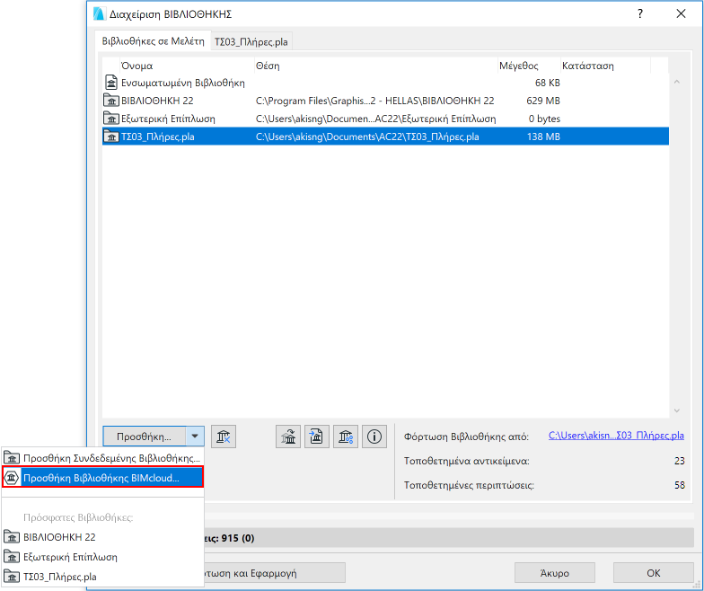Click the path ending AC22\Εξωτερική Επίπλωση
The height and width of the screenshot is (591, 704).
coord(375,119)
